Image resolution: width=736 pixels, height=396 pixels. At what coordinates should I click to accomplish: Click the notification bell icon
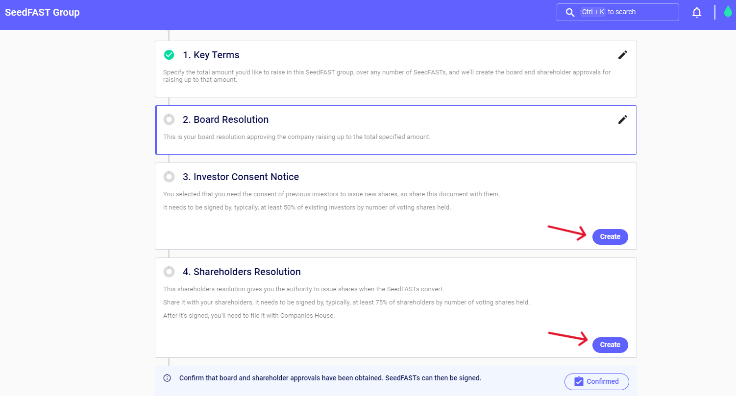[x=697, y=13]
